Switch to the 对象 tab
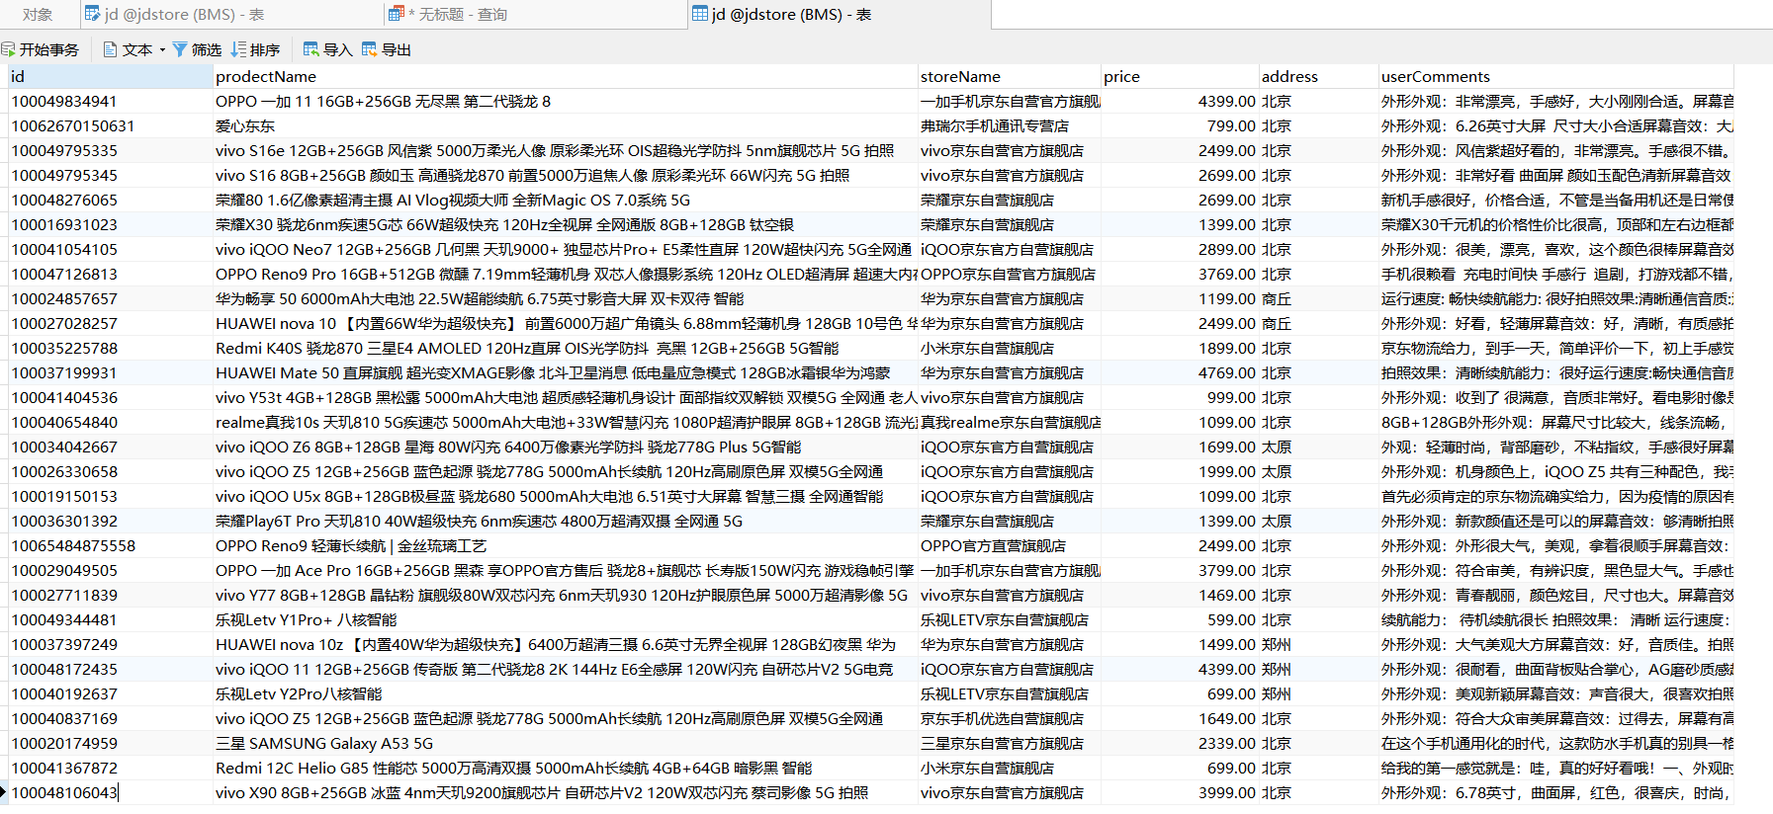Viewport: 1773px width, 814px height. pyautogui.click(x=38, y=15)
